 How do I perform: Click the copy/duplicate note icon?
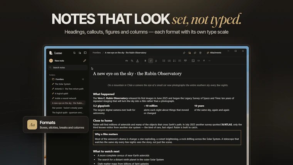tap(195, 53)
